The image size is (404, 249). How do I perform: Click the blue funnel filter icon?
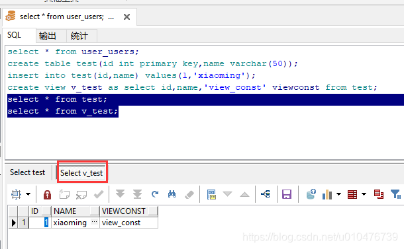(x=395, y=194)
